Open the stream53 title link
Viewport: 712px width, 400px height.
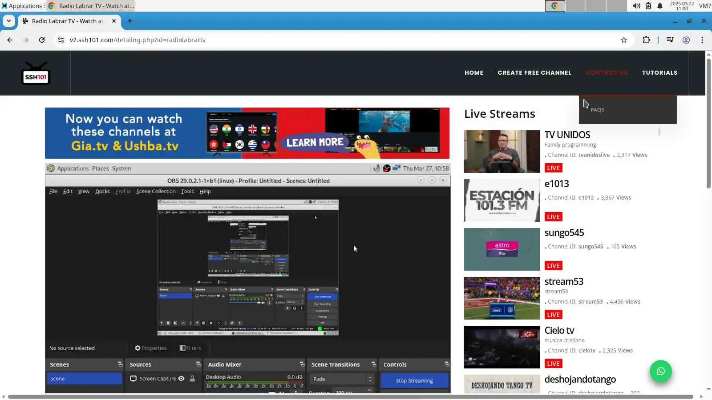[563, 281]
